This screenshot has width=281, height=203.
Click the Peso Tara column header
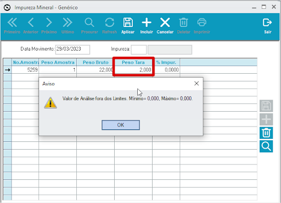133,62
